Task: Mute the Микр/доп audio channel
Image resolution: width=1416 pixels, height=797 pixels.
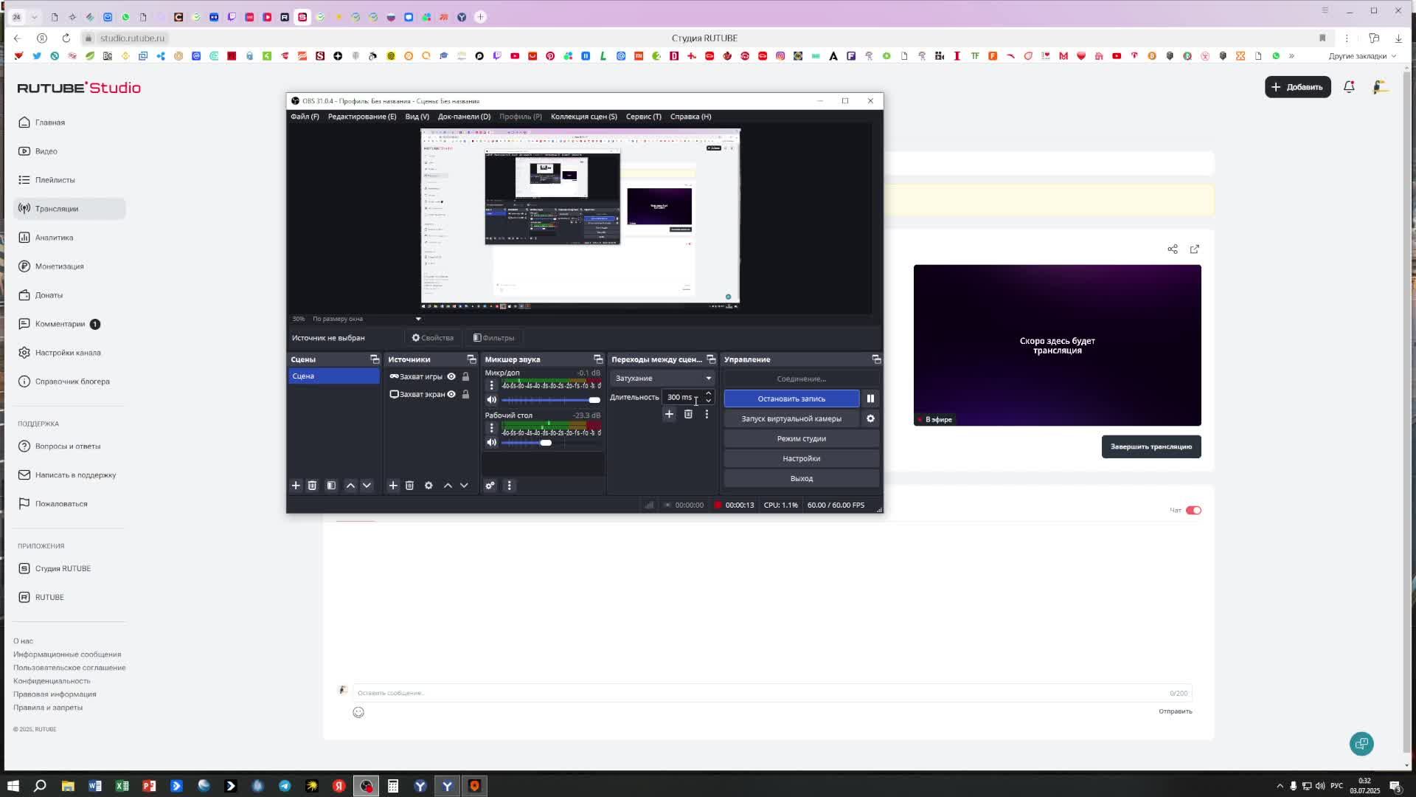Action: click(x=491, y=400)
